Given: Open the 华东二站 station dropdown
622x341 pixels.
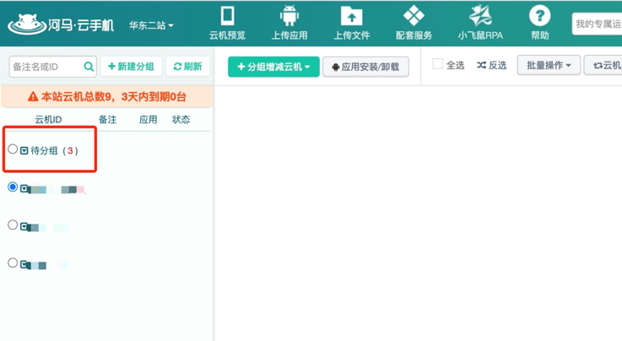Looking at the screenshot, I should coord(152,25).
